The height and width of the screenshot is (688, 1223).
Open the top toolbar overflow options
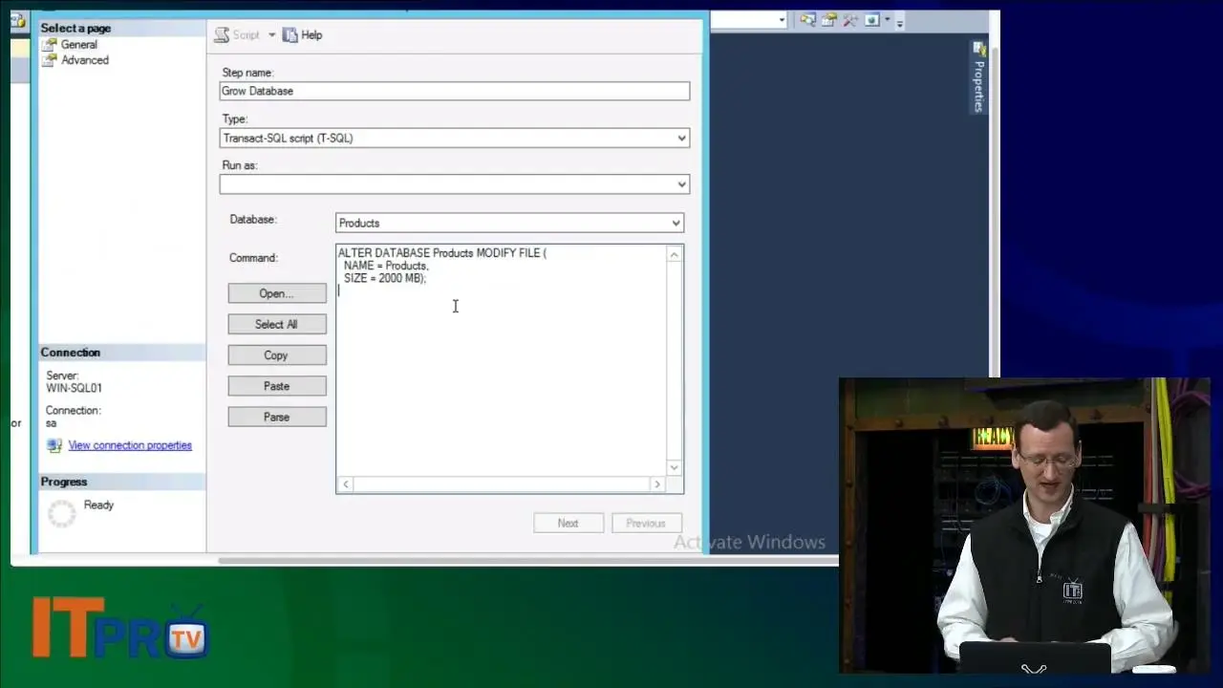[900, 21]
